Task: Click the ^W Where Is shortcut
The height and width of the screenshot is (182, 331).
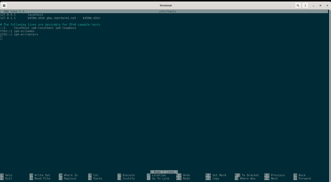Action: click(68, 175)
